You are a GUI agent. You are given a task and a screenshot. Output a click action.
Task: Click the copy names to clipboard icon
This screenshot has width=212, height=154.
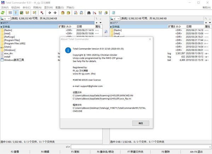click(106, 13)
